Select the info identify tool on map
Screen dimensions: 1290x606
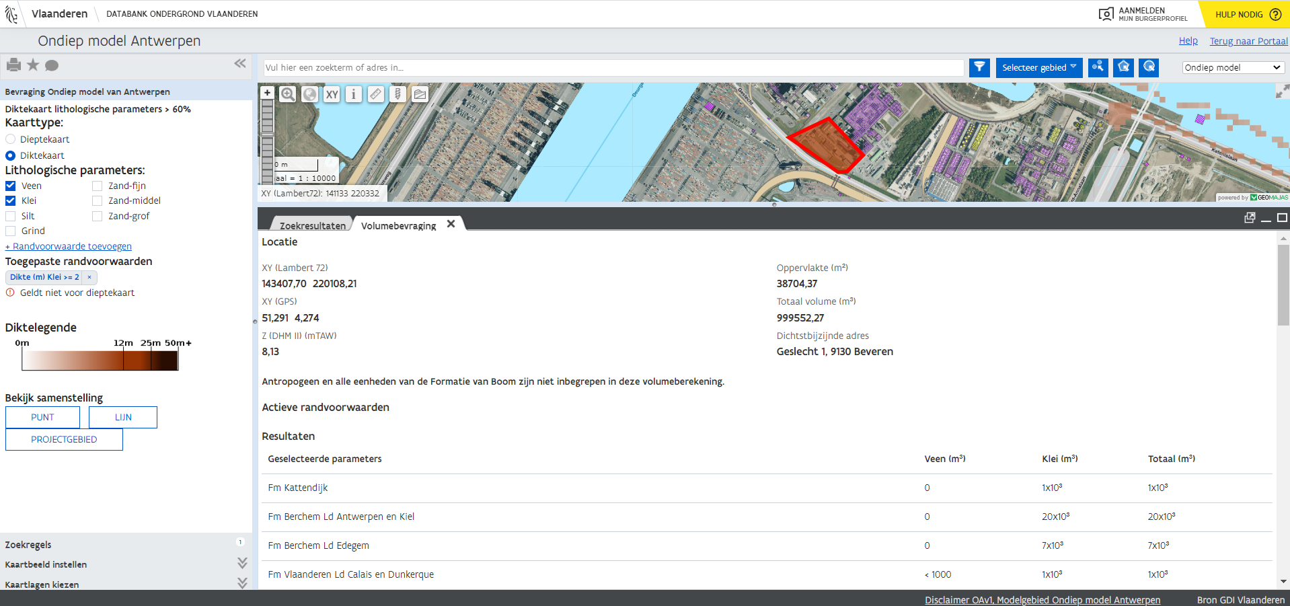coord(354,95)
